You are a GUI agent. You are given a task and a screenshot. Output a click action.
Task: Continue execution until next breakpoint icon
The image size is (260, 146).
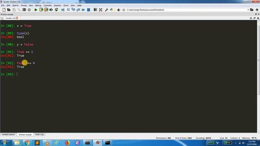pos(83,10)
